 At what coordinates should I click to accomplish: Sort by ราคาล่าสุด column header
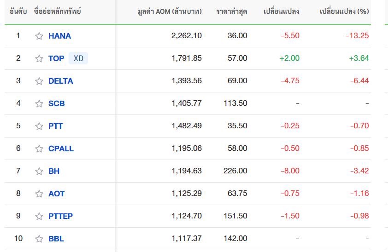(231, 11)
